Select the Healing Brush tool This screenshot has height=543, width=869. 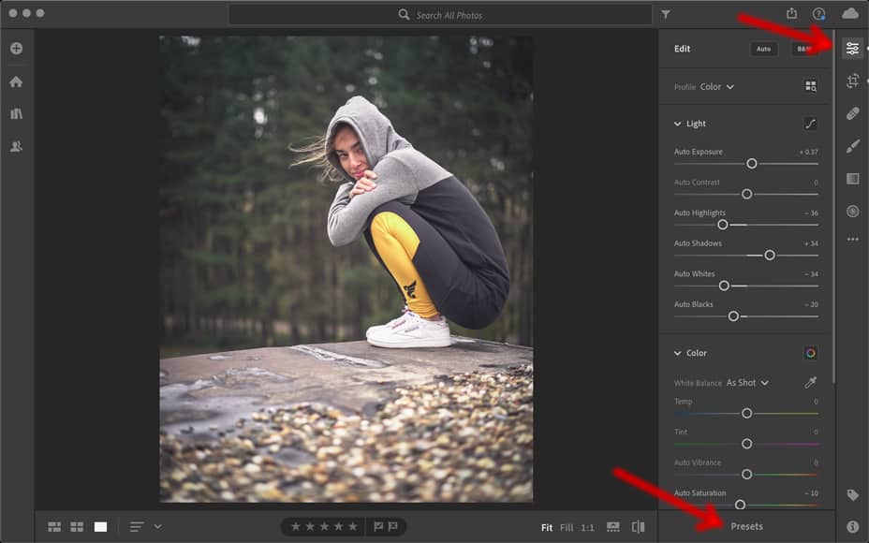pos(852,113)
